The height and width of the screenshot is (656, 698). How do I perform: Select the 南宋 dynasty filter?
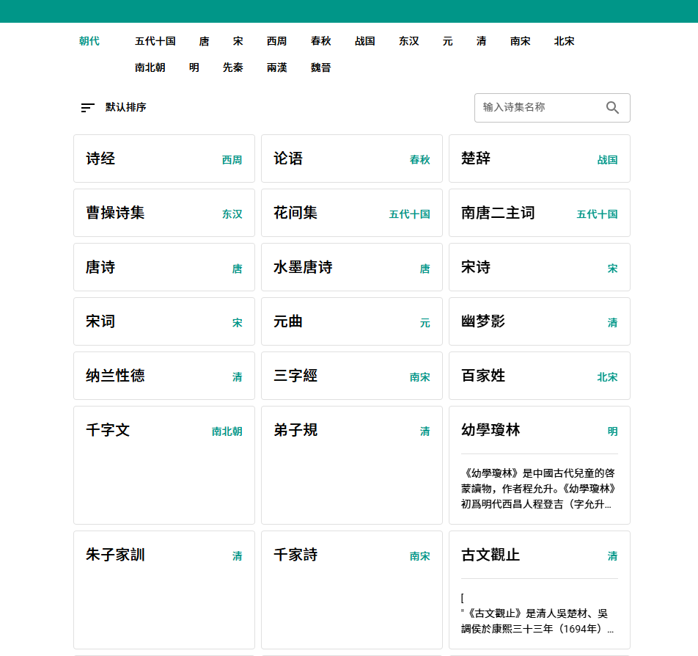coord(521,41)
